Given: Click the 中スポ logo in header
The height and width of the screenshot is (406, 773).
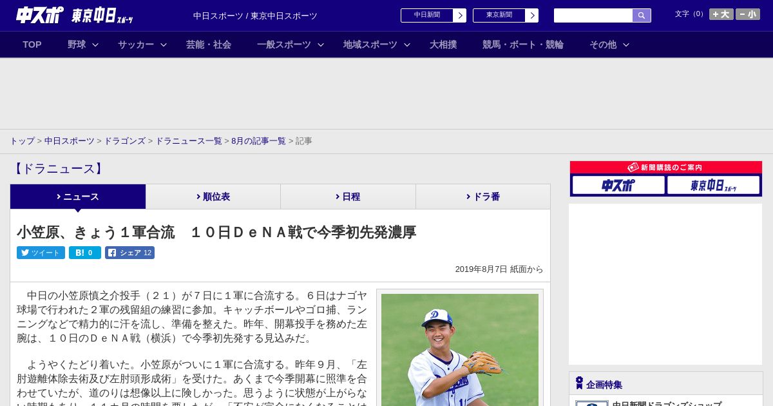Looking at the screenshot, I should point(40,15).
